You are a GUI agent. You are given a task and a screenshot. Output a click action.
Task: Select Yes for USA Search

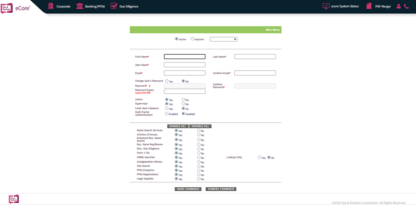pyautogui.click(x=176, y=166)
